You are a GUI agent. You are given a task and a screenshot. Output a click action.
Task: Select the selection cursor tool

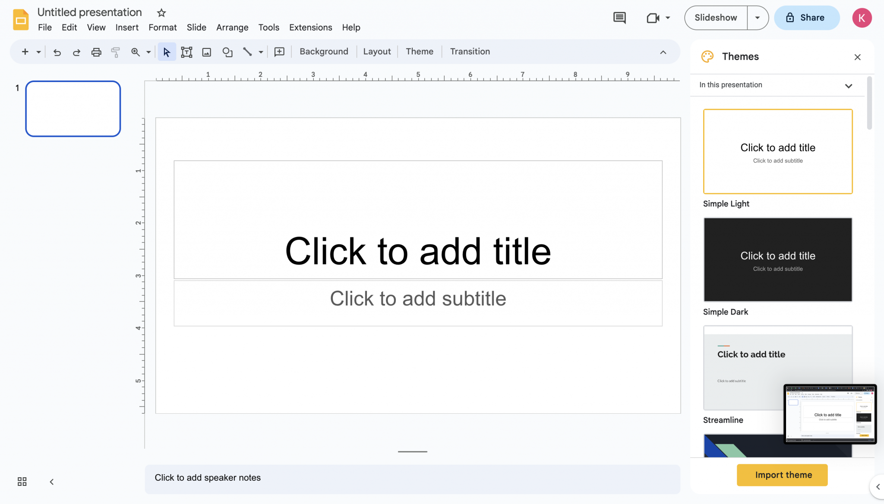click(167, 51)
